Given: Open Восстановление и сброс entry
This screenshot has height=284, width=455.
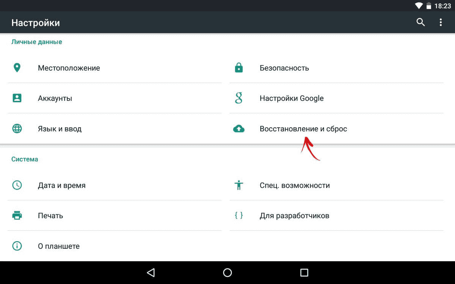Looking at the screenshot, I should 336,129.
